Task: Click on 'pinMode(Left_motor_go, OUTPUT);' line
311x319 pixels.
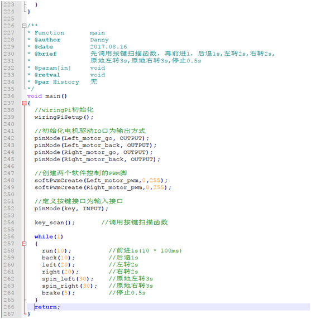Action: click(x=92, y=138)
